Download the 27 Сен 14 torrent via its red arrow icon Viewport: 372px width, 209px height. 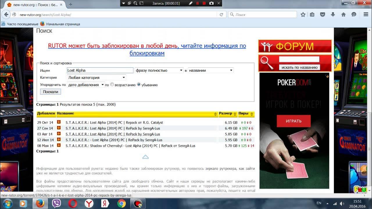click(x=59, y=128)
